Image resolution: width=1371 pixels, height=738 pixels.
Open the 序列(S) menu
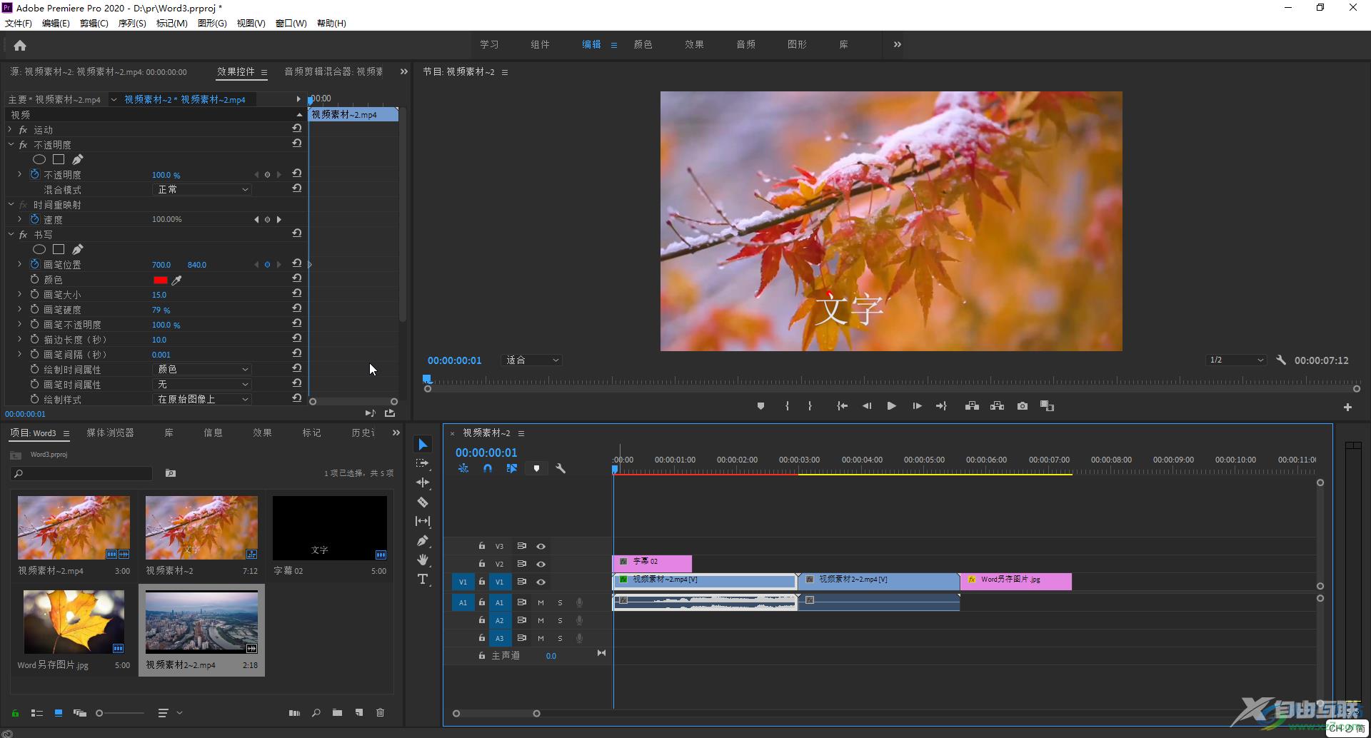point(132,24)
